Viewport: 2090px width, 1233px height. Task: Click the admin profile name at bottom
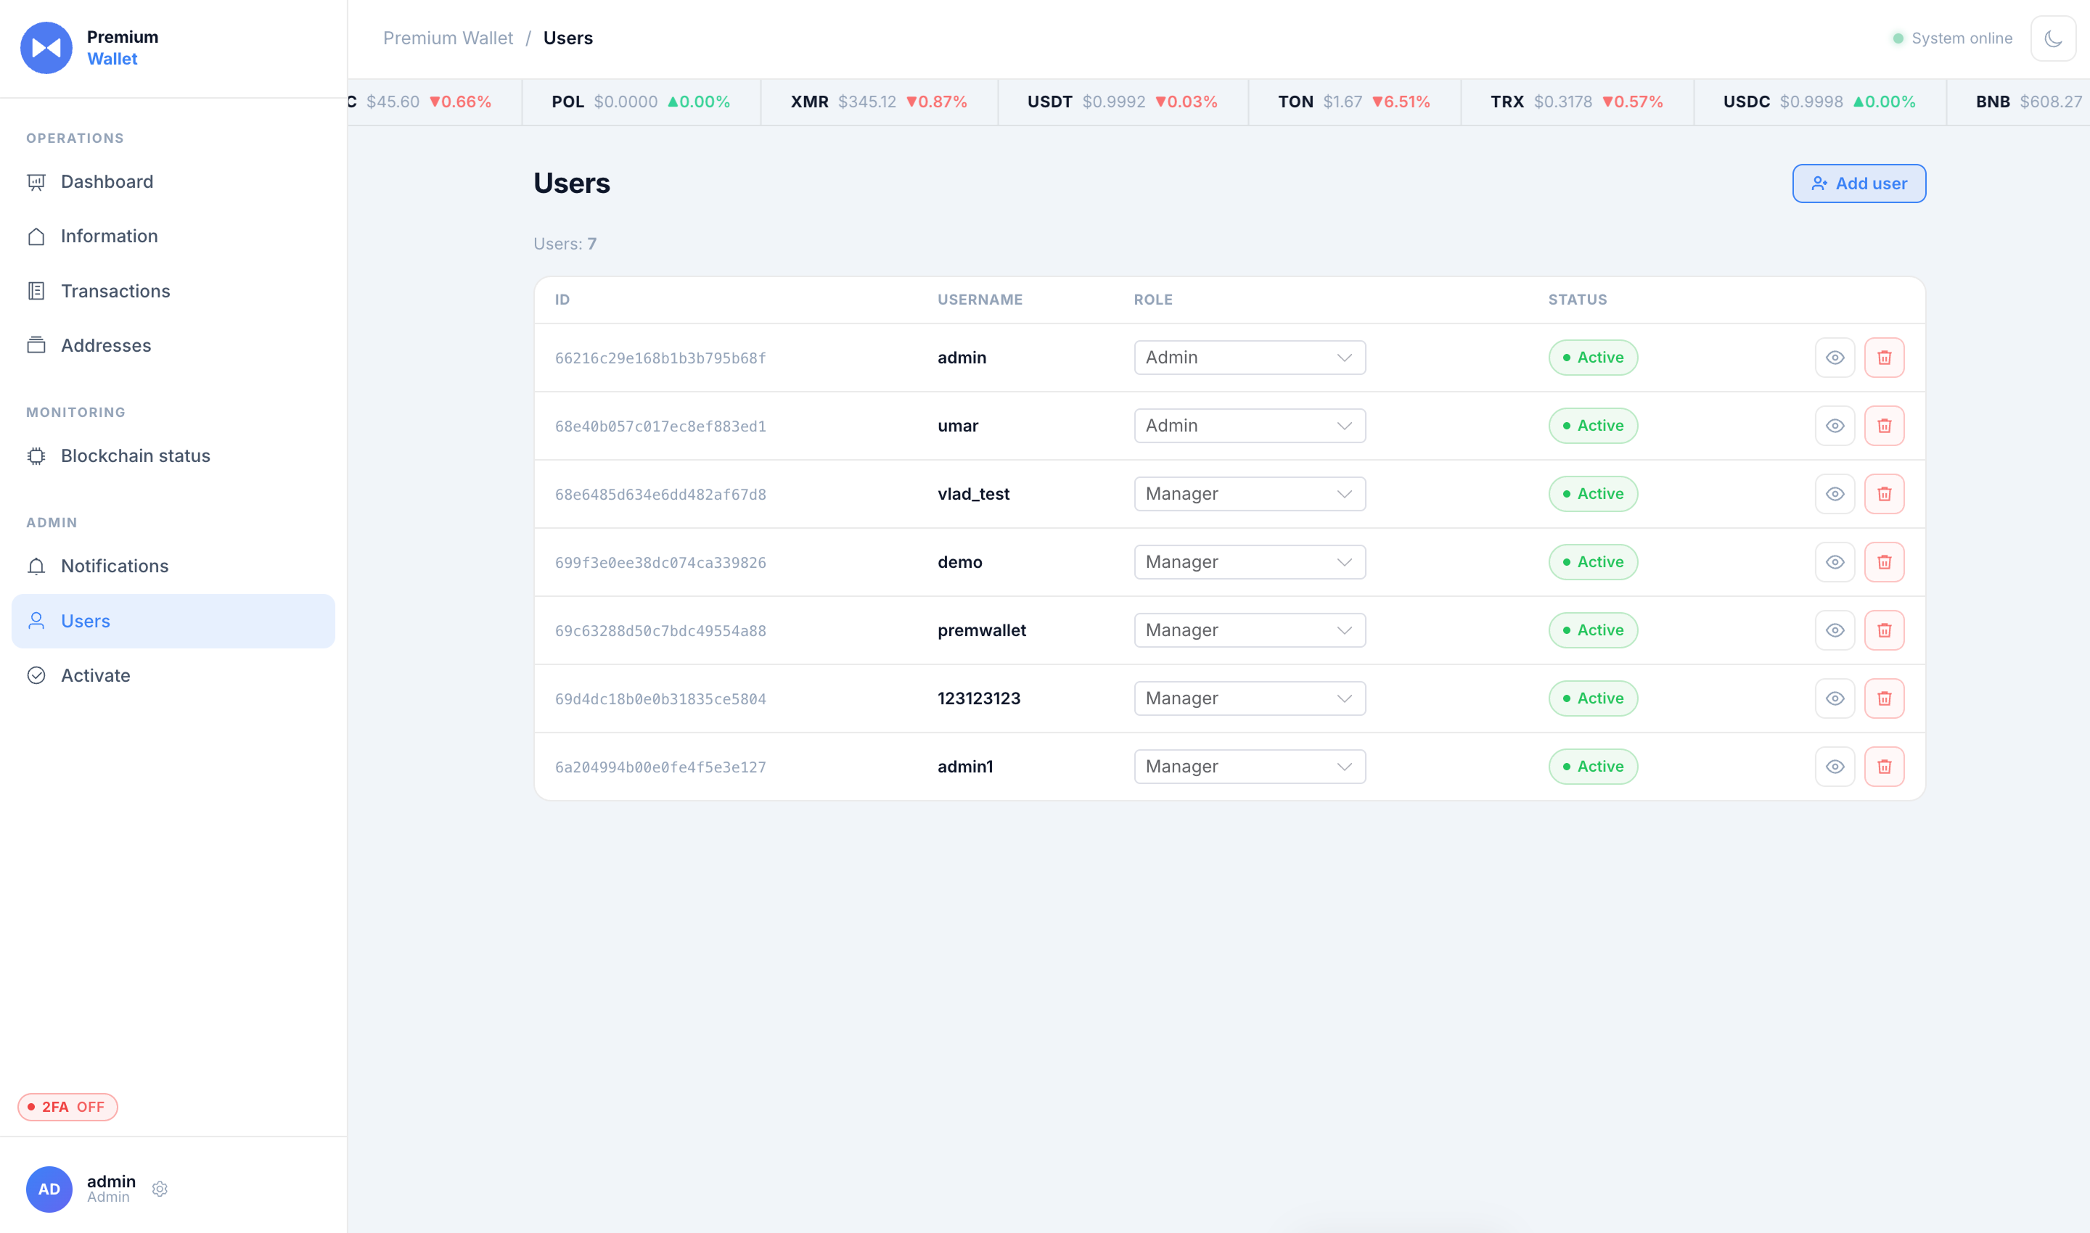pyautogui.click(x=112, y=1181)
